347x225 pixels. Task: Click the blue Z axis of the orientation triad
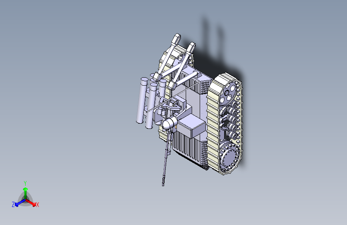tap(20, 203)
